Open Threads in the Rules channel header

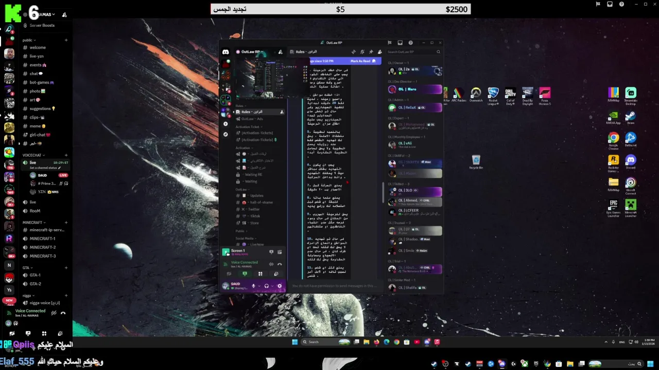pos(354,52)
